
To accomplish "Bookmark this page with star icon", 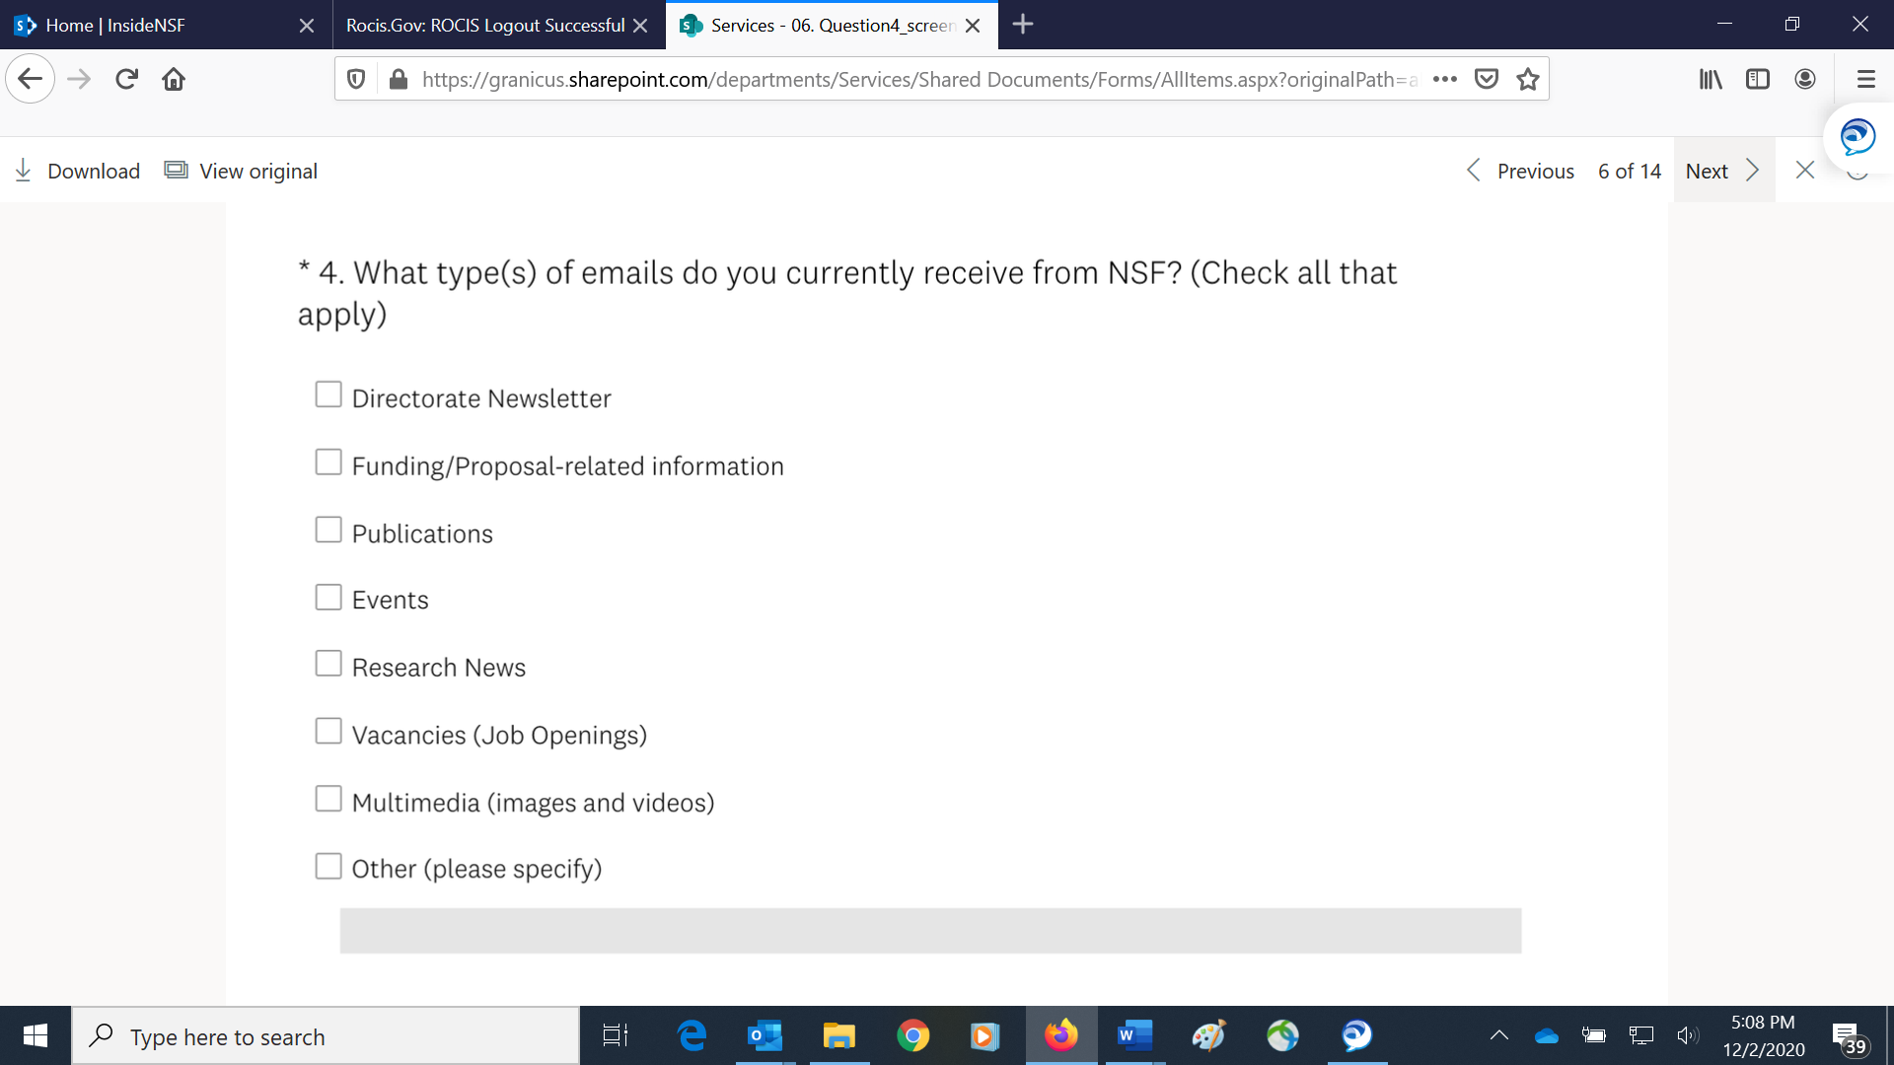I will coord(1528,79).
